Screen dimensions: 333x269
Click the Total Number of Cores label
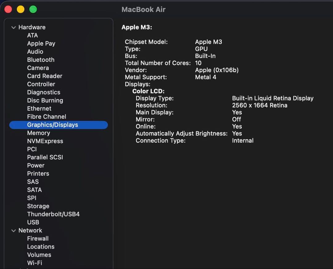[x=158, y=63]
